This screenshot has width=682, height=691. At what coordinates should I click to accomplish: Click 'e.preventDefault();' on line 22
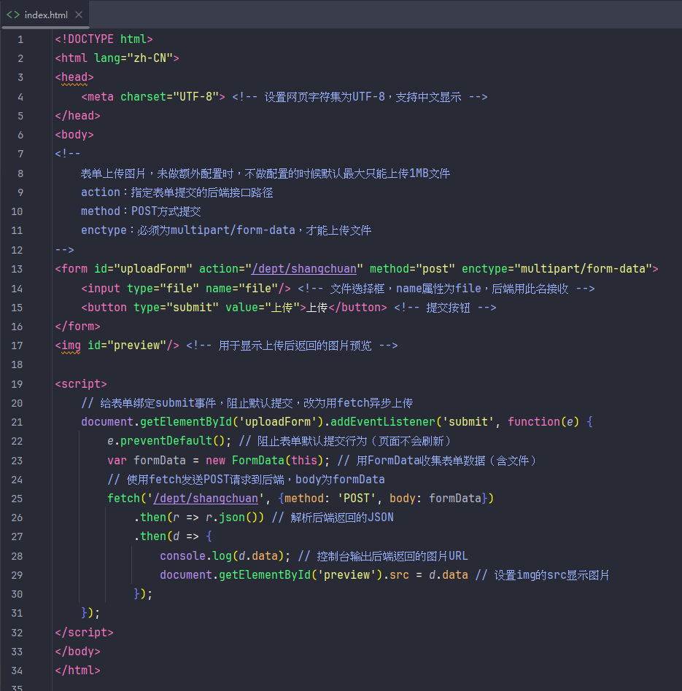[x=169, y=441]
